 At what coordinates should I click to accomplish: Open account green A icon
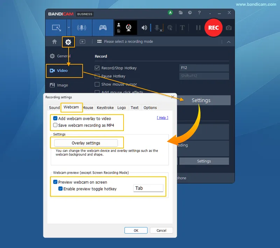[170, 13]
